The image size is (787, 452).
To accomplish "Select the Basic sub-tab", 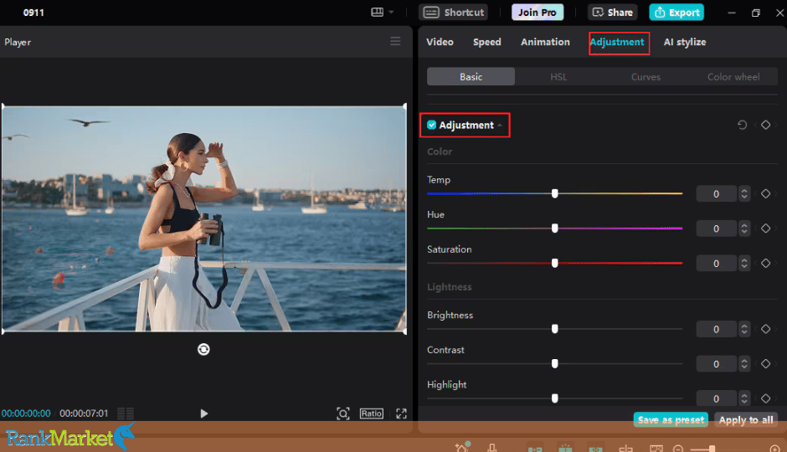I will tap(471, 77).
